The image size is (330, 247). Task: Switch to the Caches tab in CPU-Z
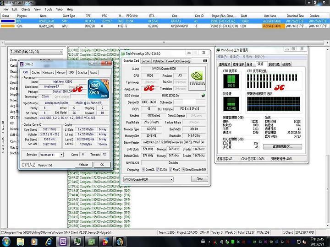pyautogui.click(x=36, y=72)
